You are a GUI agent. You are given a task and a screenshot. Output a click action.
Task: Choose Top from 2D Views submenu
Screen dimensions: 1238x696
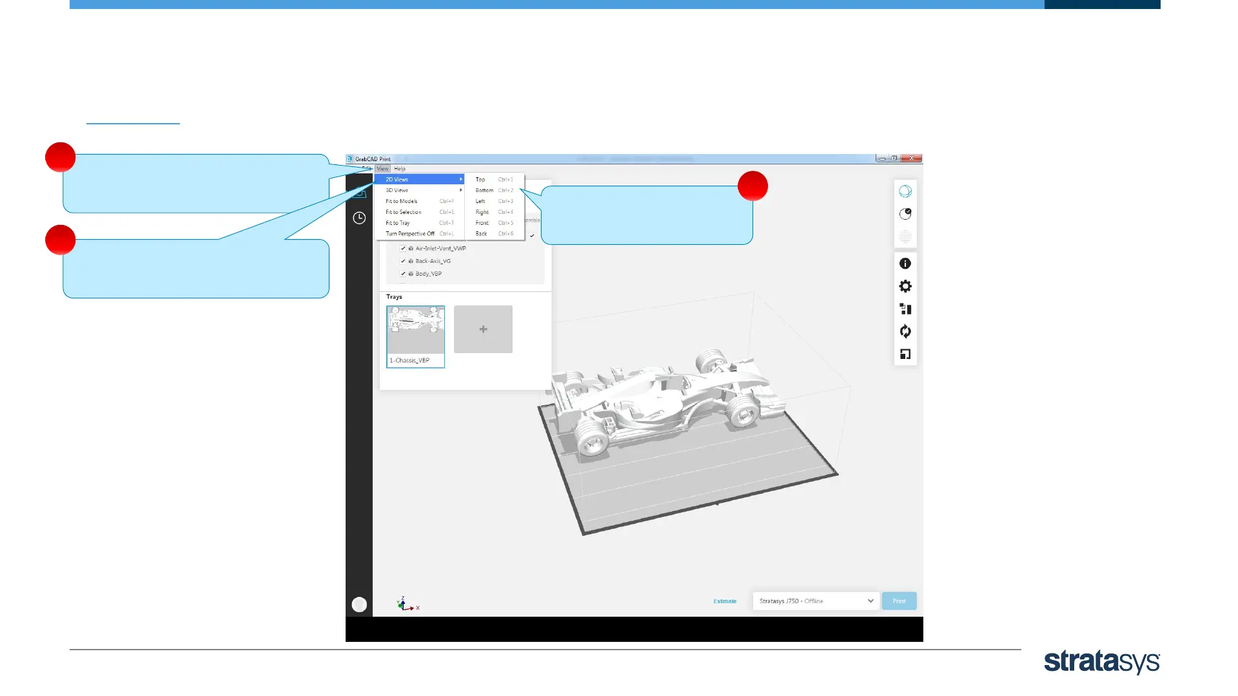(480, 180)
